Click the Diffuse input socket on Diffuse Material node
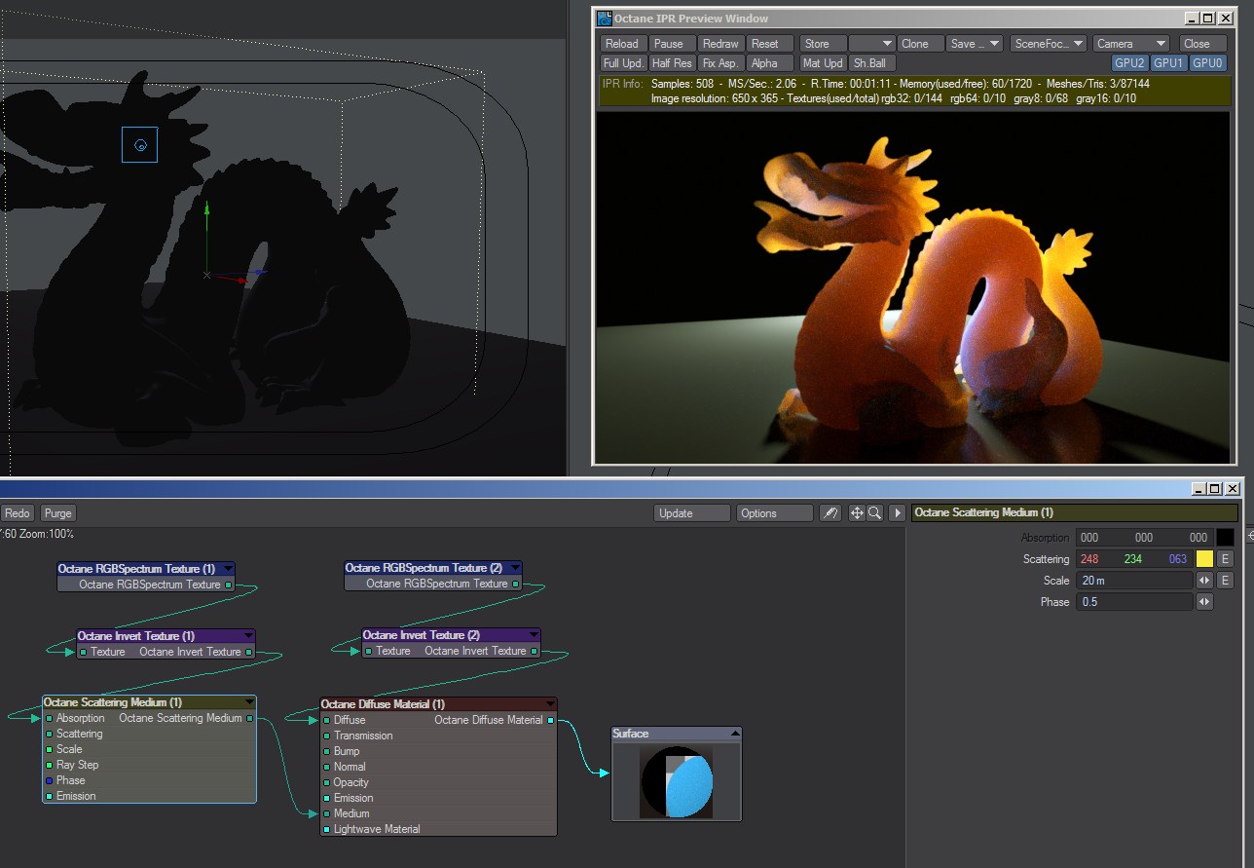The height and width of the screenshot is (868, 1254). pyautogui.click(x=326, y=721)
